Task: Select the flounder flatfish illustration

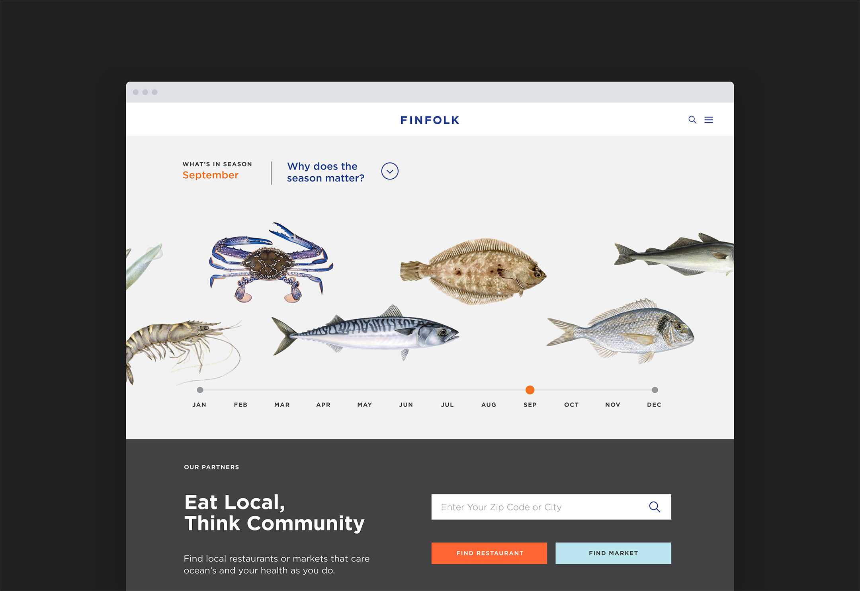Action: click(x=473, y=271)
